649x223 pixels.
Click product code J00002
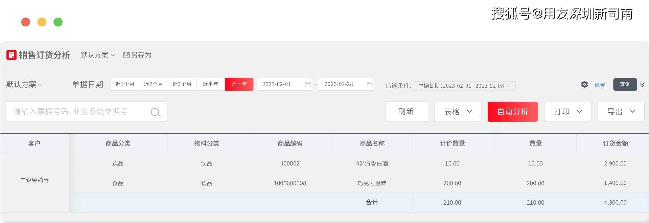click(290, 163)
